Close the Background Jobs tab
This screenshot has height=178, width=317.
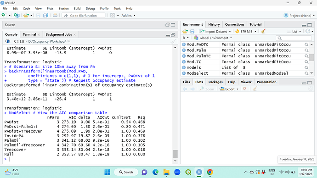(74, 35)
